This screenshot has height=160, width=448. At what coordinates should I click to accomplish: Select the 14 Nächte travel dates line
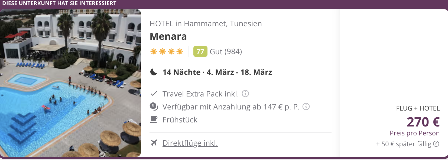coord(217,72)
